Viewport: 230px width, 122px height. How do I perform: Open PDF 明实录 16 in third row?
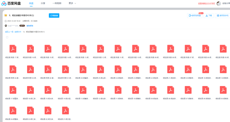30,90
